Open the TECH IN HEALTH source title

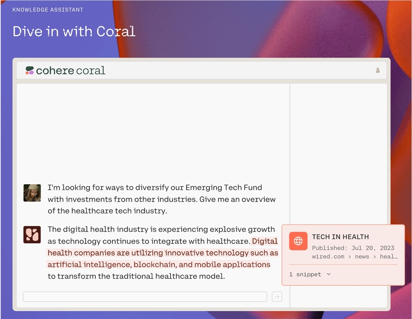[x=340, y=237]
